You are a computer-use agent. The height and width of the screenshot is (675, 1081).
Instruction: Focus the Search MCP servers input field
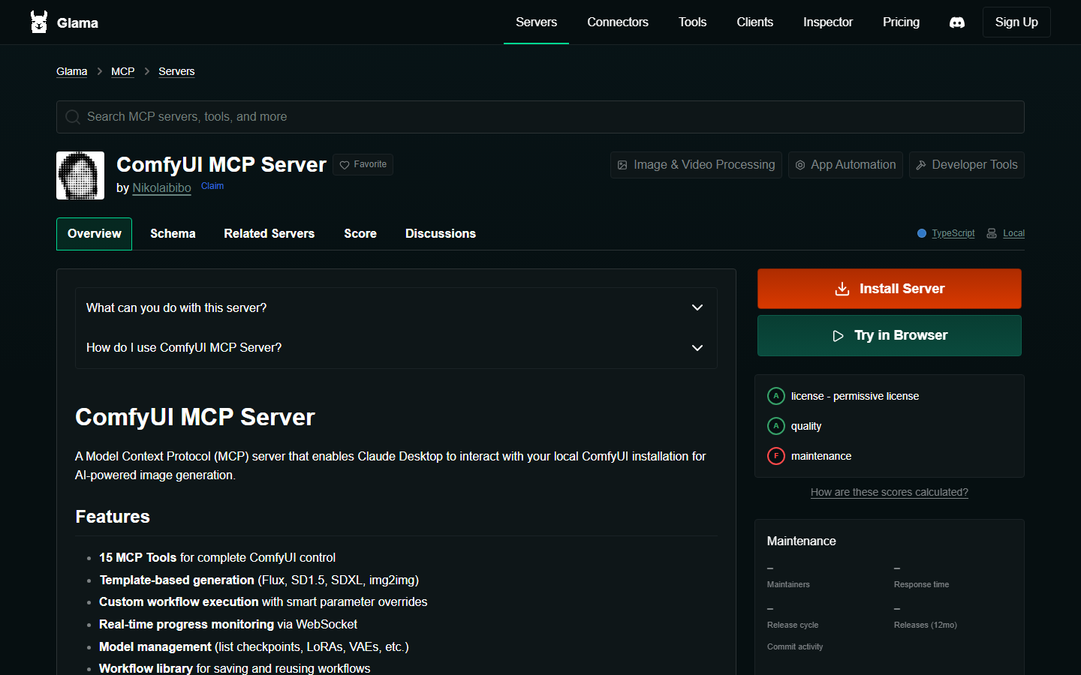coord(540,117)
